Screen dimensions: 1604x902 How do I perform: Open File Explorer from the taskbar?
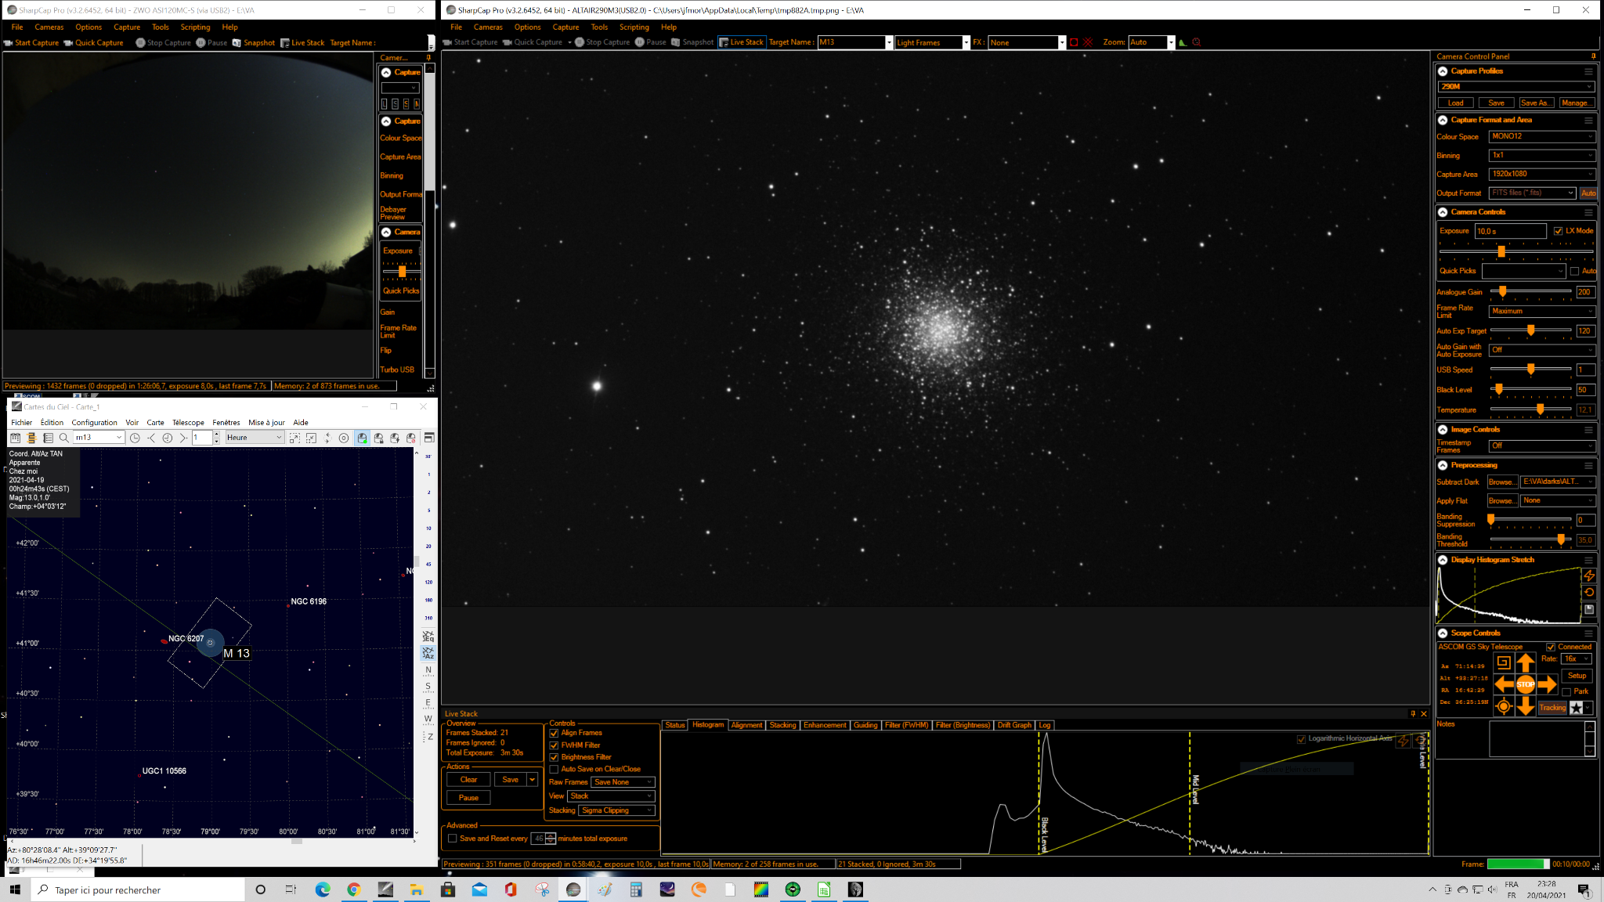(417, 889)
